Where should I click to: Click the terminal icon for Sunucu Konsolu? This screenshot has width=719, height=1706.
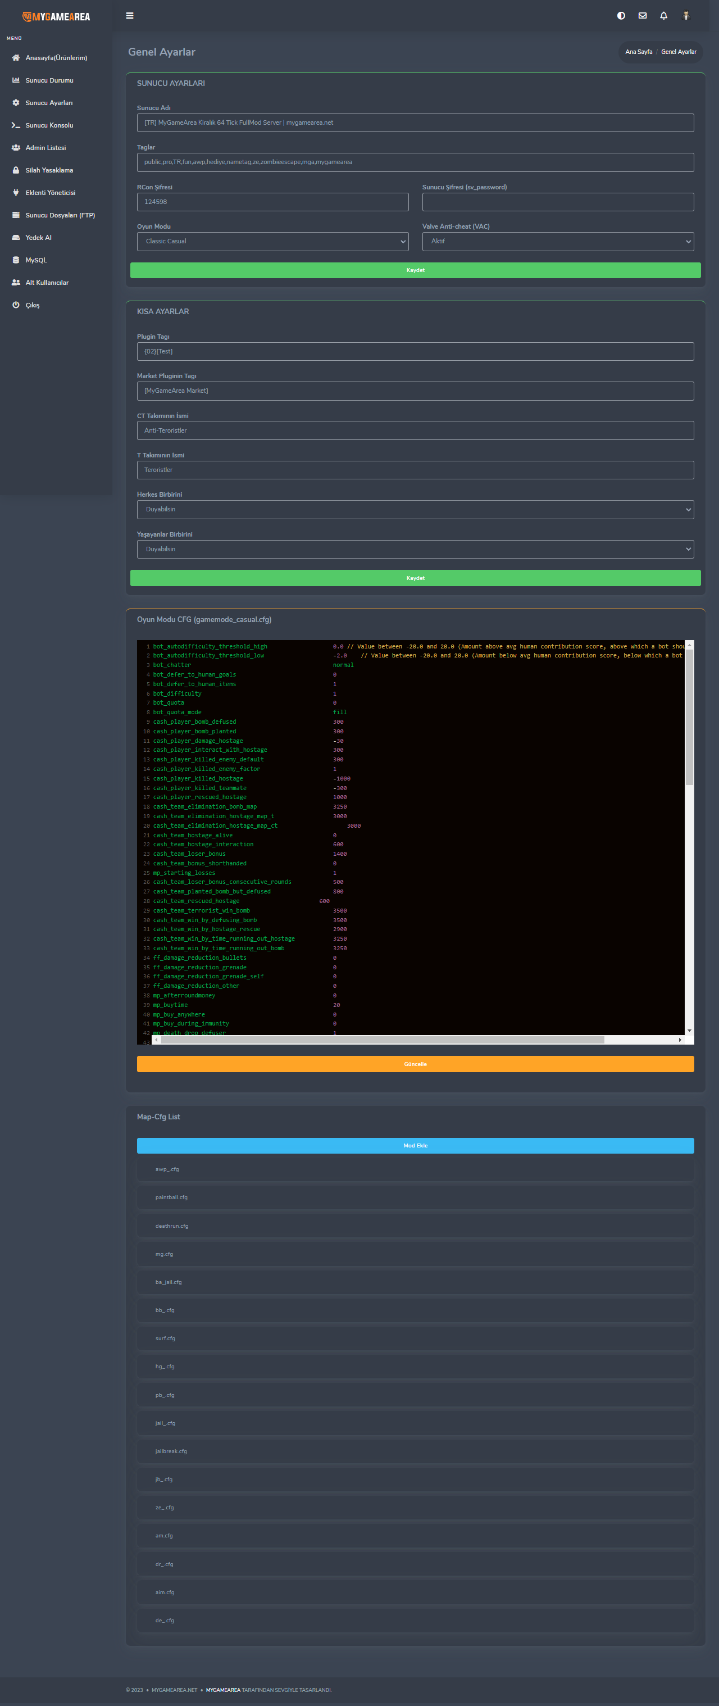click(16, 125)
